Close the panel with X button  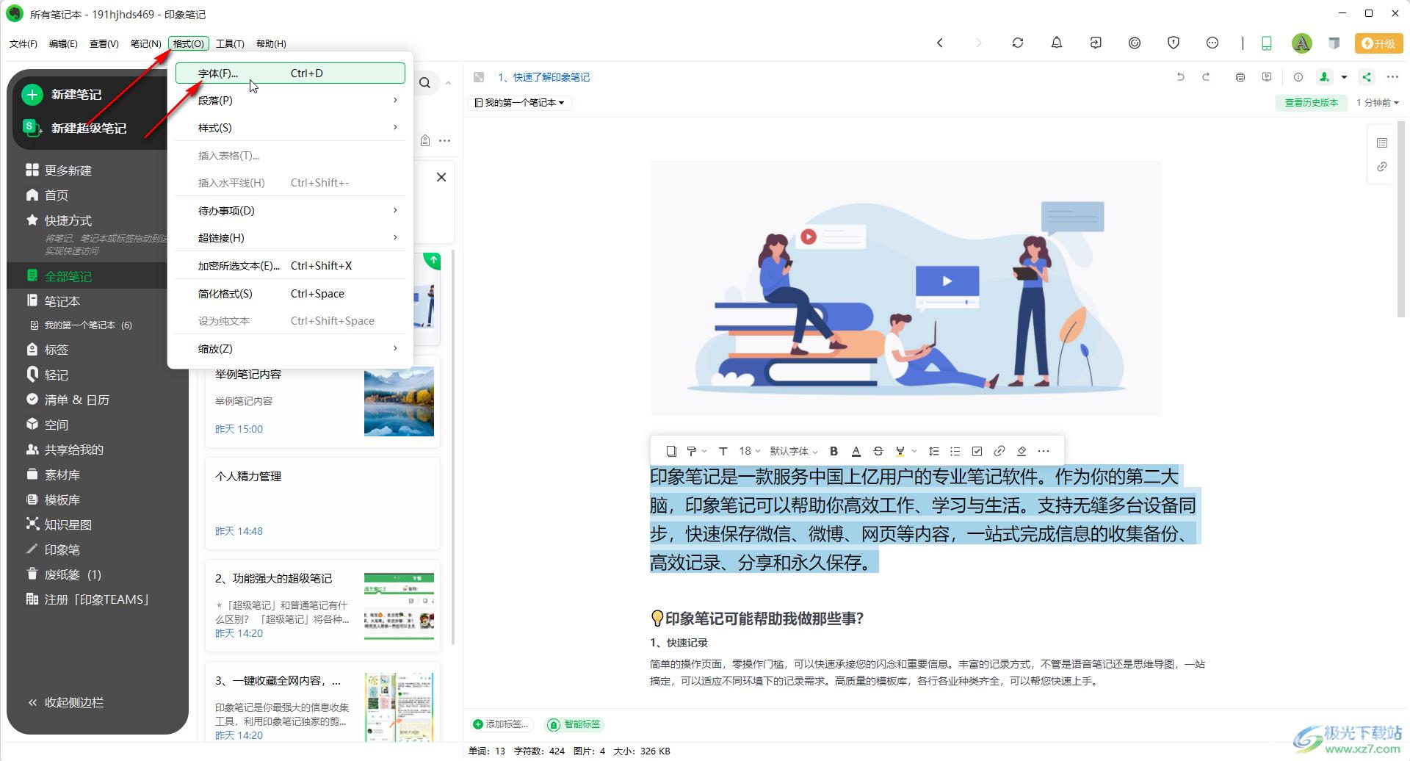coord(441,177)
